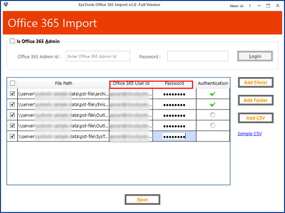Image resolution: width=285 pixels, height=213 pixels.
Task: Click the Add File(s) button
Action: [255, 83]
